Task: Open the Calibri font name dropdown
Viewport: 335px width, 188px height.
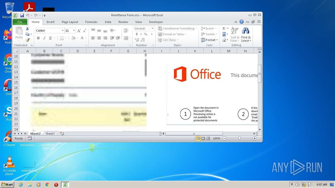Action: click(x=63, y=31)
